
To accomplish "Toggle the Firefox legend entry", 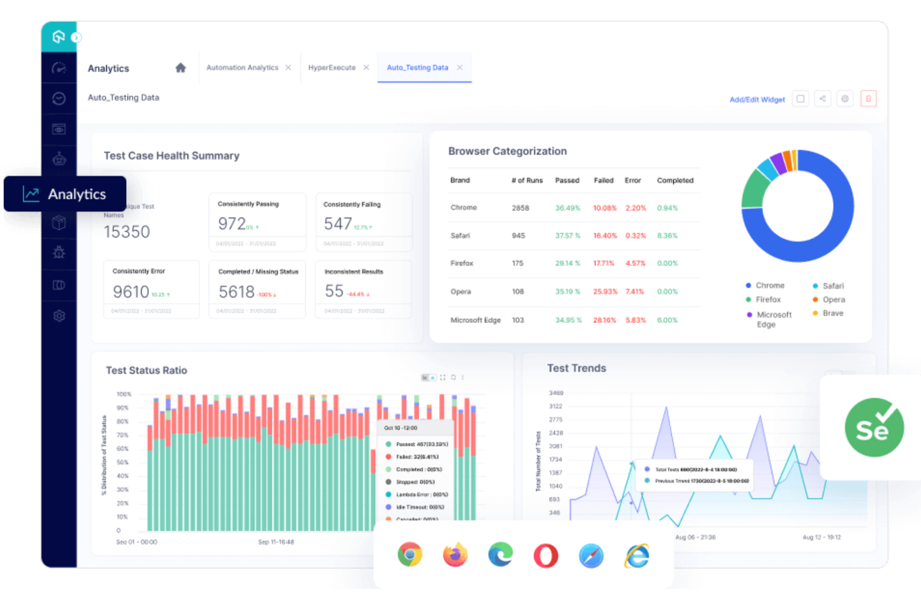I will coord(763,300).
